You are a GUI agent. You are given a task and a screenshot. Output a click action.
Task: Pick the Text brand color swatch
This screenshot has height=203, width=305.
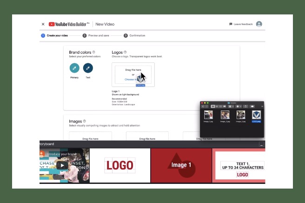(x=88, y=68)
